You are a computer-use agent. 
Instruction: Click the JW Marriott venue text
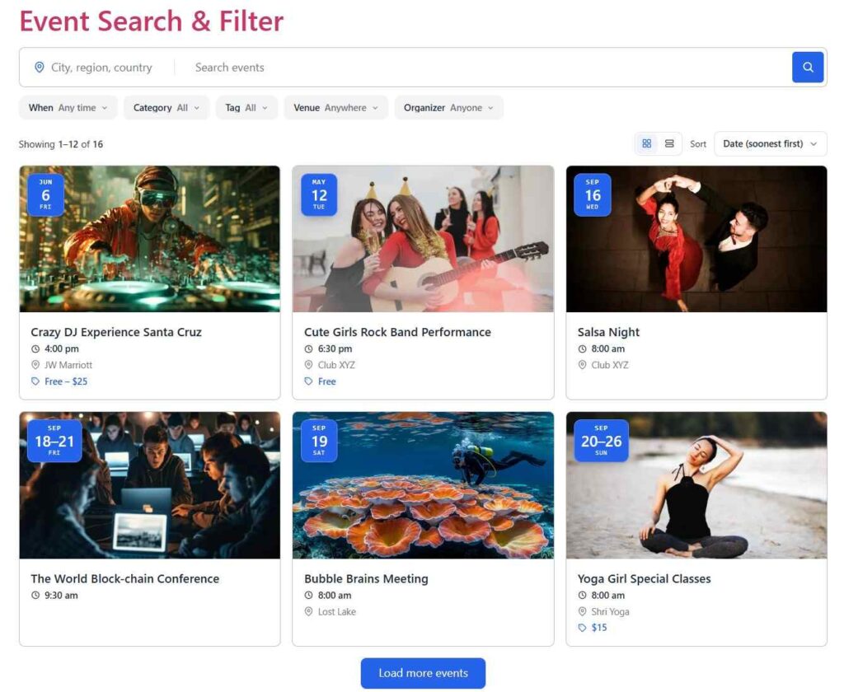click(x=68, y=365)
